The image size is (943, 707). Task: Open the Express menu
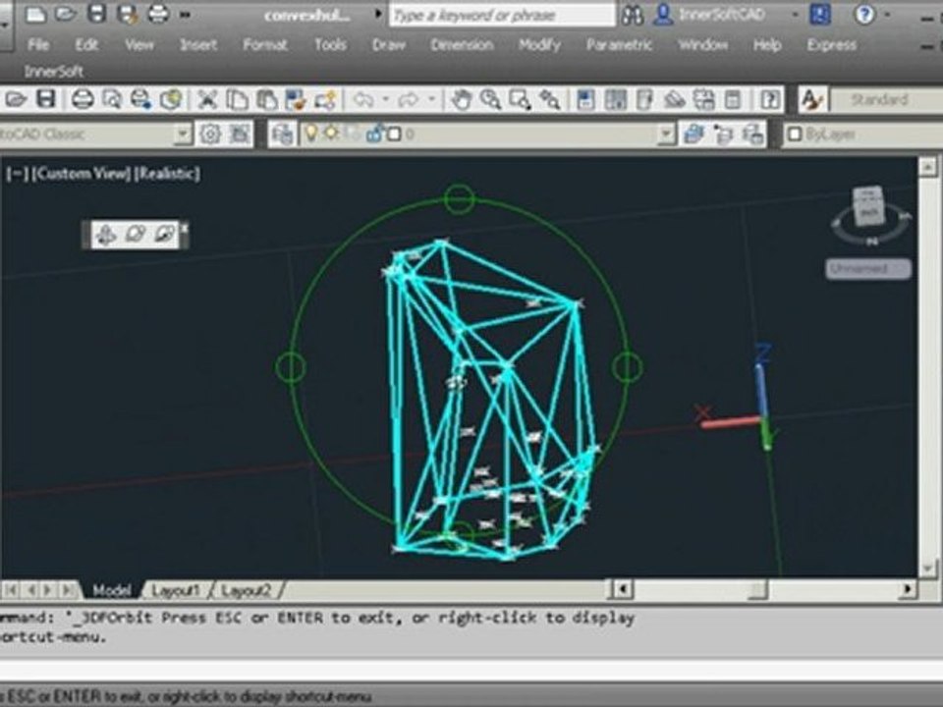tap(831, 45)
